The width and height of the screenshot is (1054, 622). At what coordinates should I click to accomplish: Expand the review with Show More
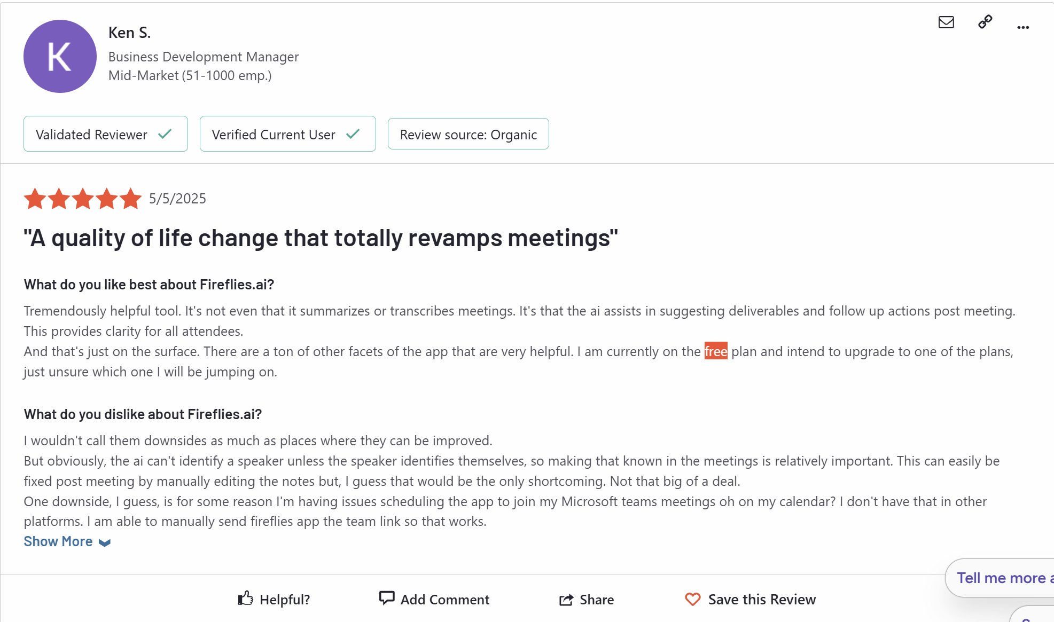pos(67,541)
